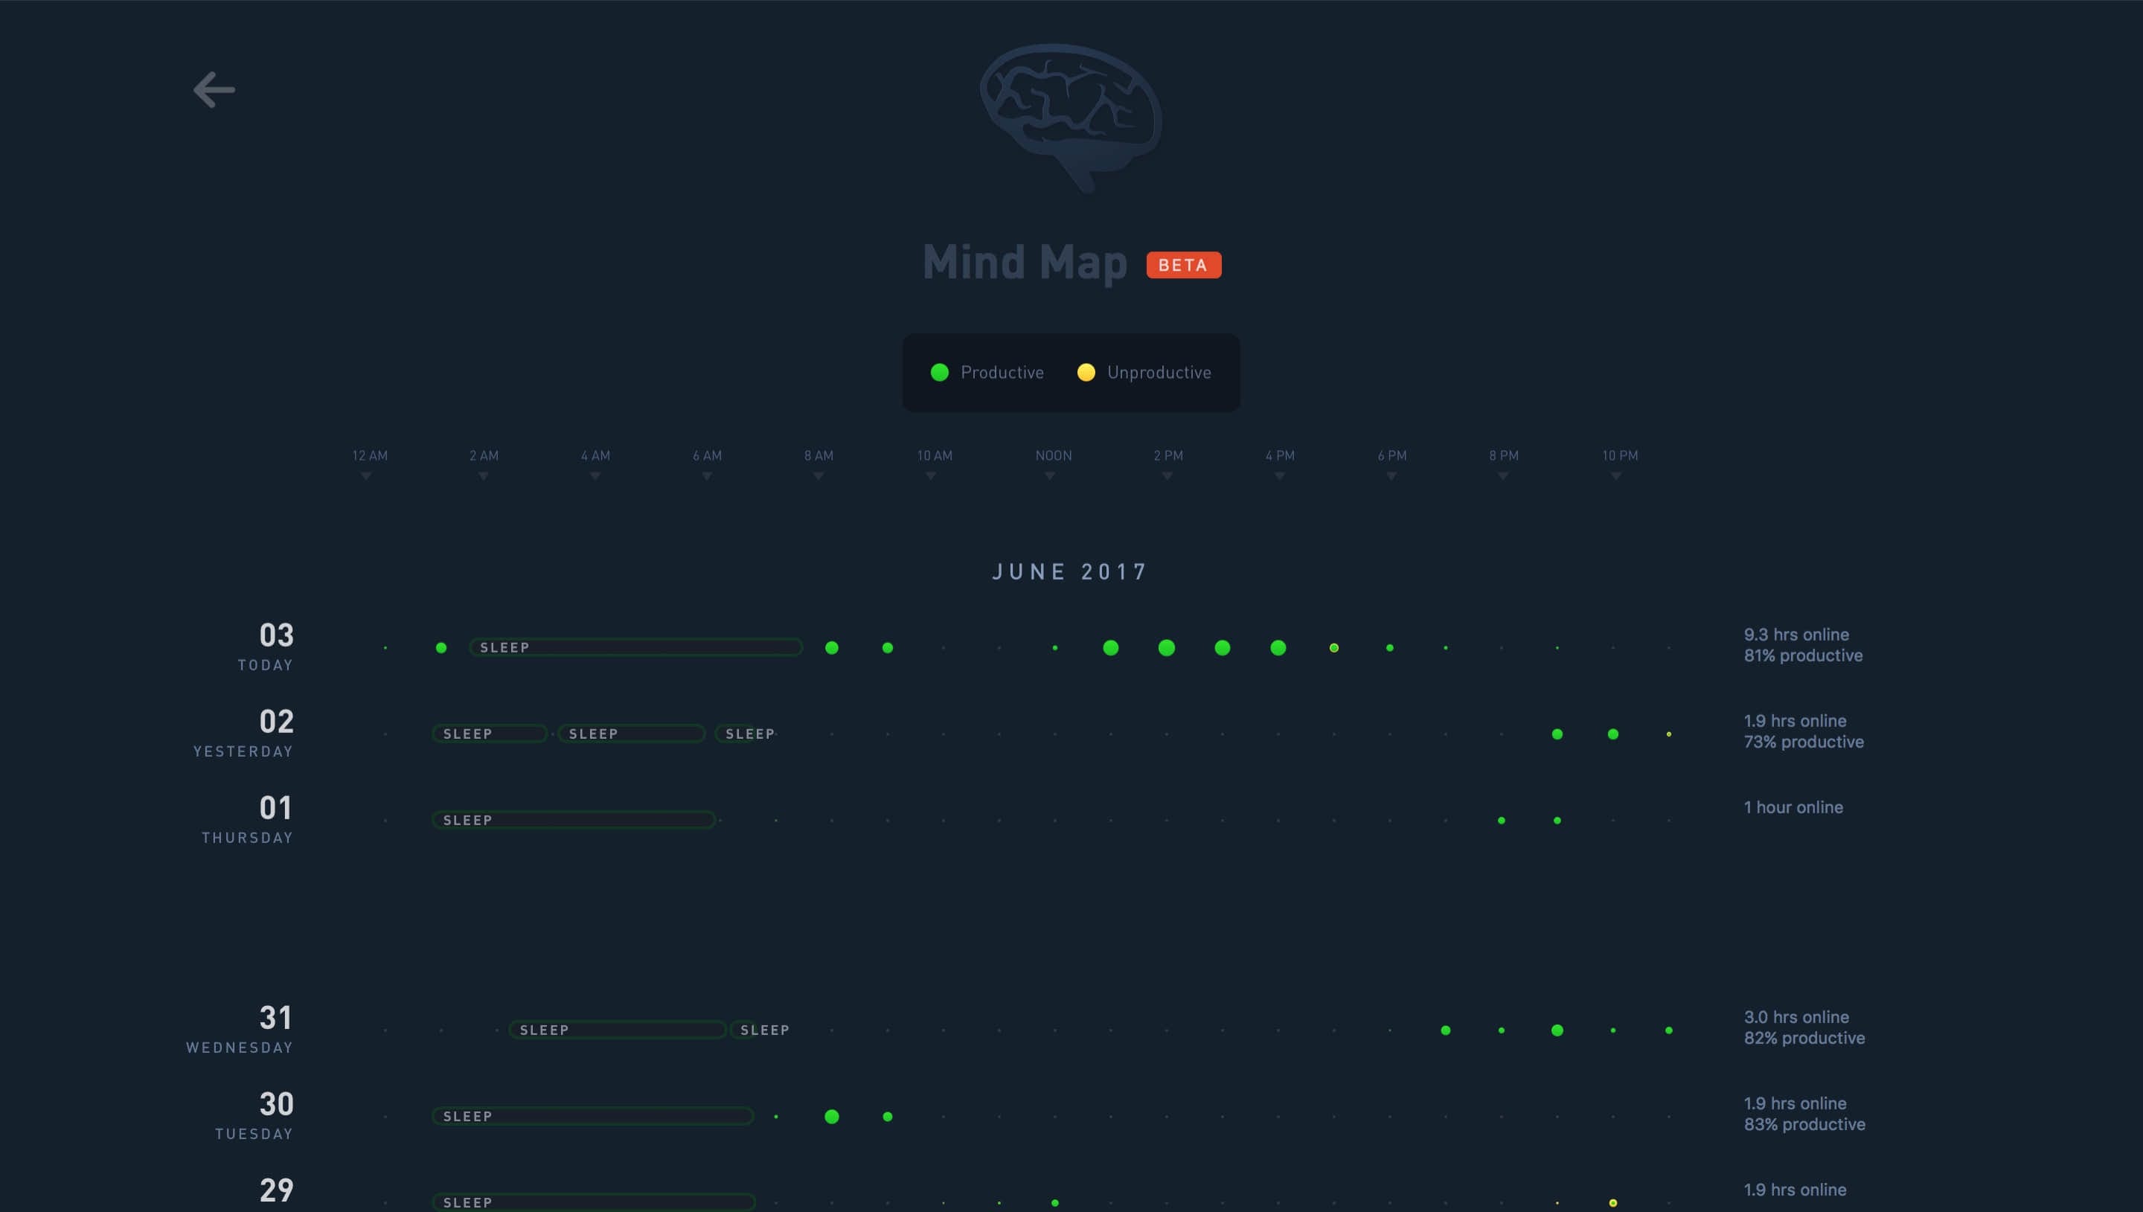The image size is (2143, 1212).
Task: Click the NOON time marker triangle
Action: pos(1049,476)
